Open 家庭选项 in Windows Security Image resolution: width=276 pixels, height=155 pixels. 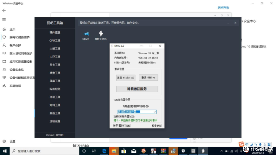click(x=15, y=86)
